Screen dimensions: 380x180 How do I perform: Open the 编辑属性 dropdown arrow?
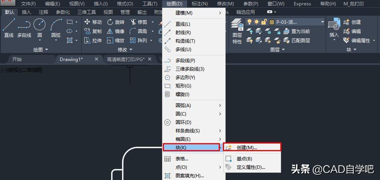(374, 40)
